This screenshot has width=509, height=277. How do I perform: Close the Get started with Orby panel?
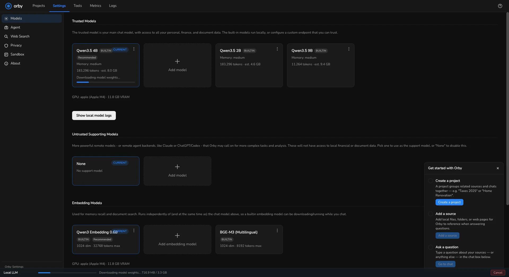click(x=498, y=168)
